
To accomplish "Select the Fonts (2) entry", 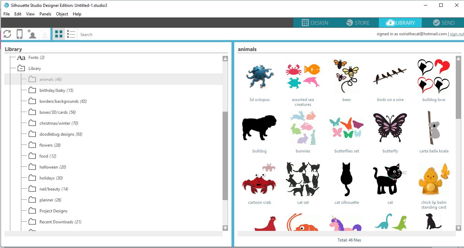I will 36,58.
